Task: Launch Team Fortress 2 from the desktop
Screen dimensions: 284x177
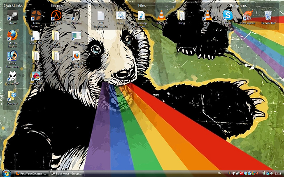Action: [x=36, y=16]
